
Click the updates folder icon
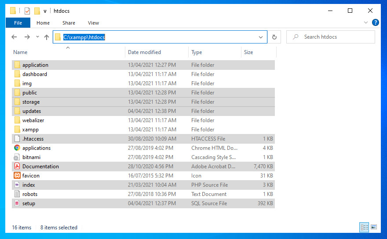click(x=17, y=111)
